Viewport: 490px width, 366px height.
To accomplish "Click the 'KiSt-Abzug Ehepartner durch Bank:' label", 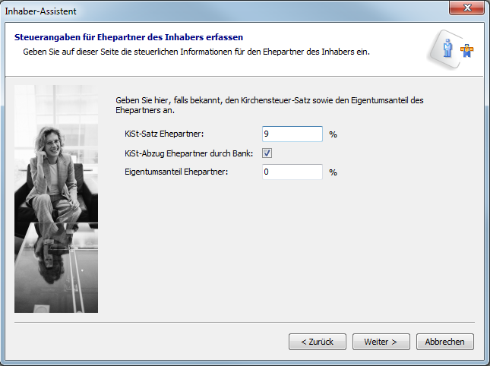I will click(x=190, y=153).
